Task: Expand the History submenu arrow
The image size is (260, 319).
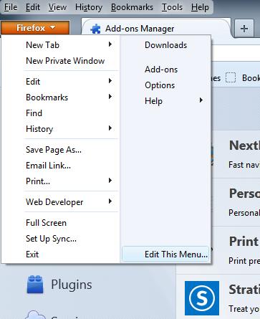Action: (110, 128)
